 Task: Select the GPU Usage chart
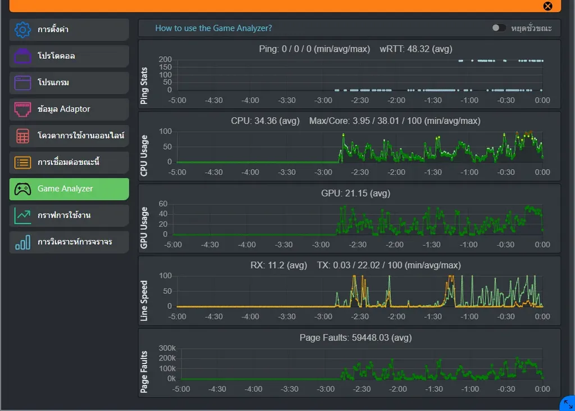(x=349, y=219)
